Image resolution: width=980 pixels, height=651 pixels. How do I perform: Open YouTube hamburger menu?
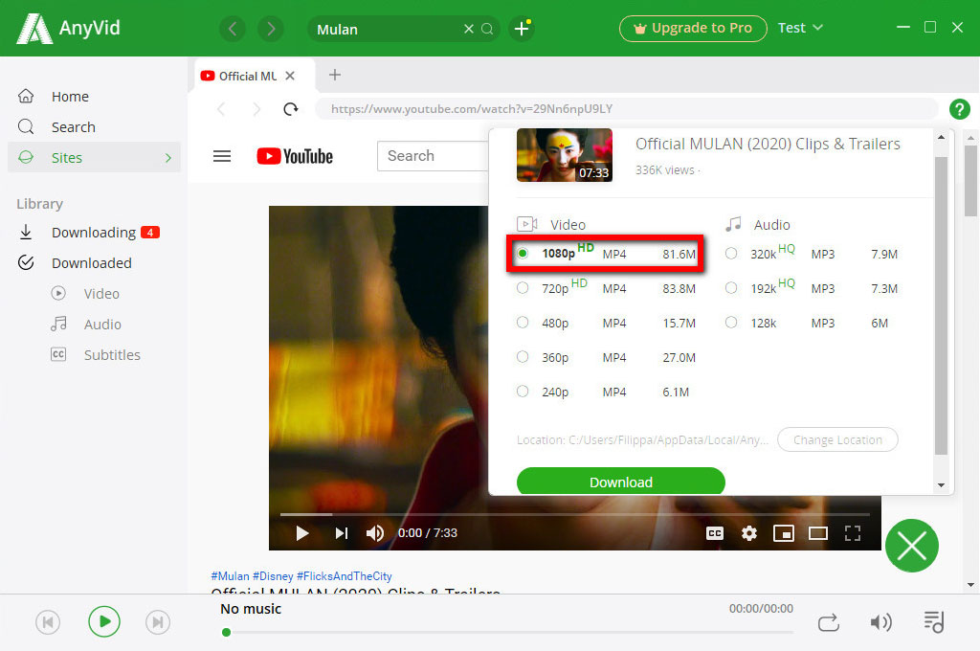pyautogui.click(x=222, y=156)
